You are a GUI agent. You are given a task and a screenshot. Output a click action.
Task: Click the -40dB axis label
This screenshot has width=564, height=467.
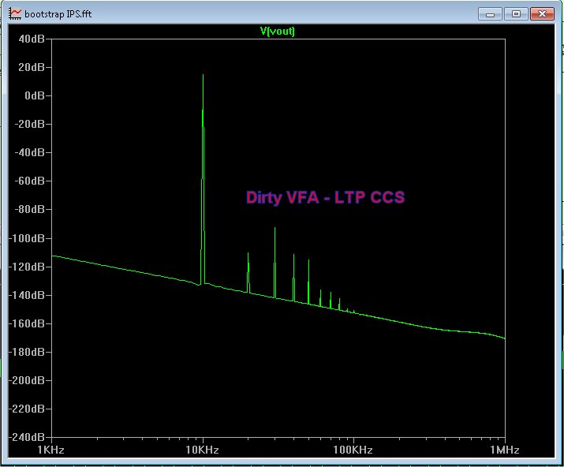click(x=29, y=152)
